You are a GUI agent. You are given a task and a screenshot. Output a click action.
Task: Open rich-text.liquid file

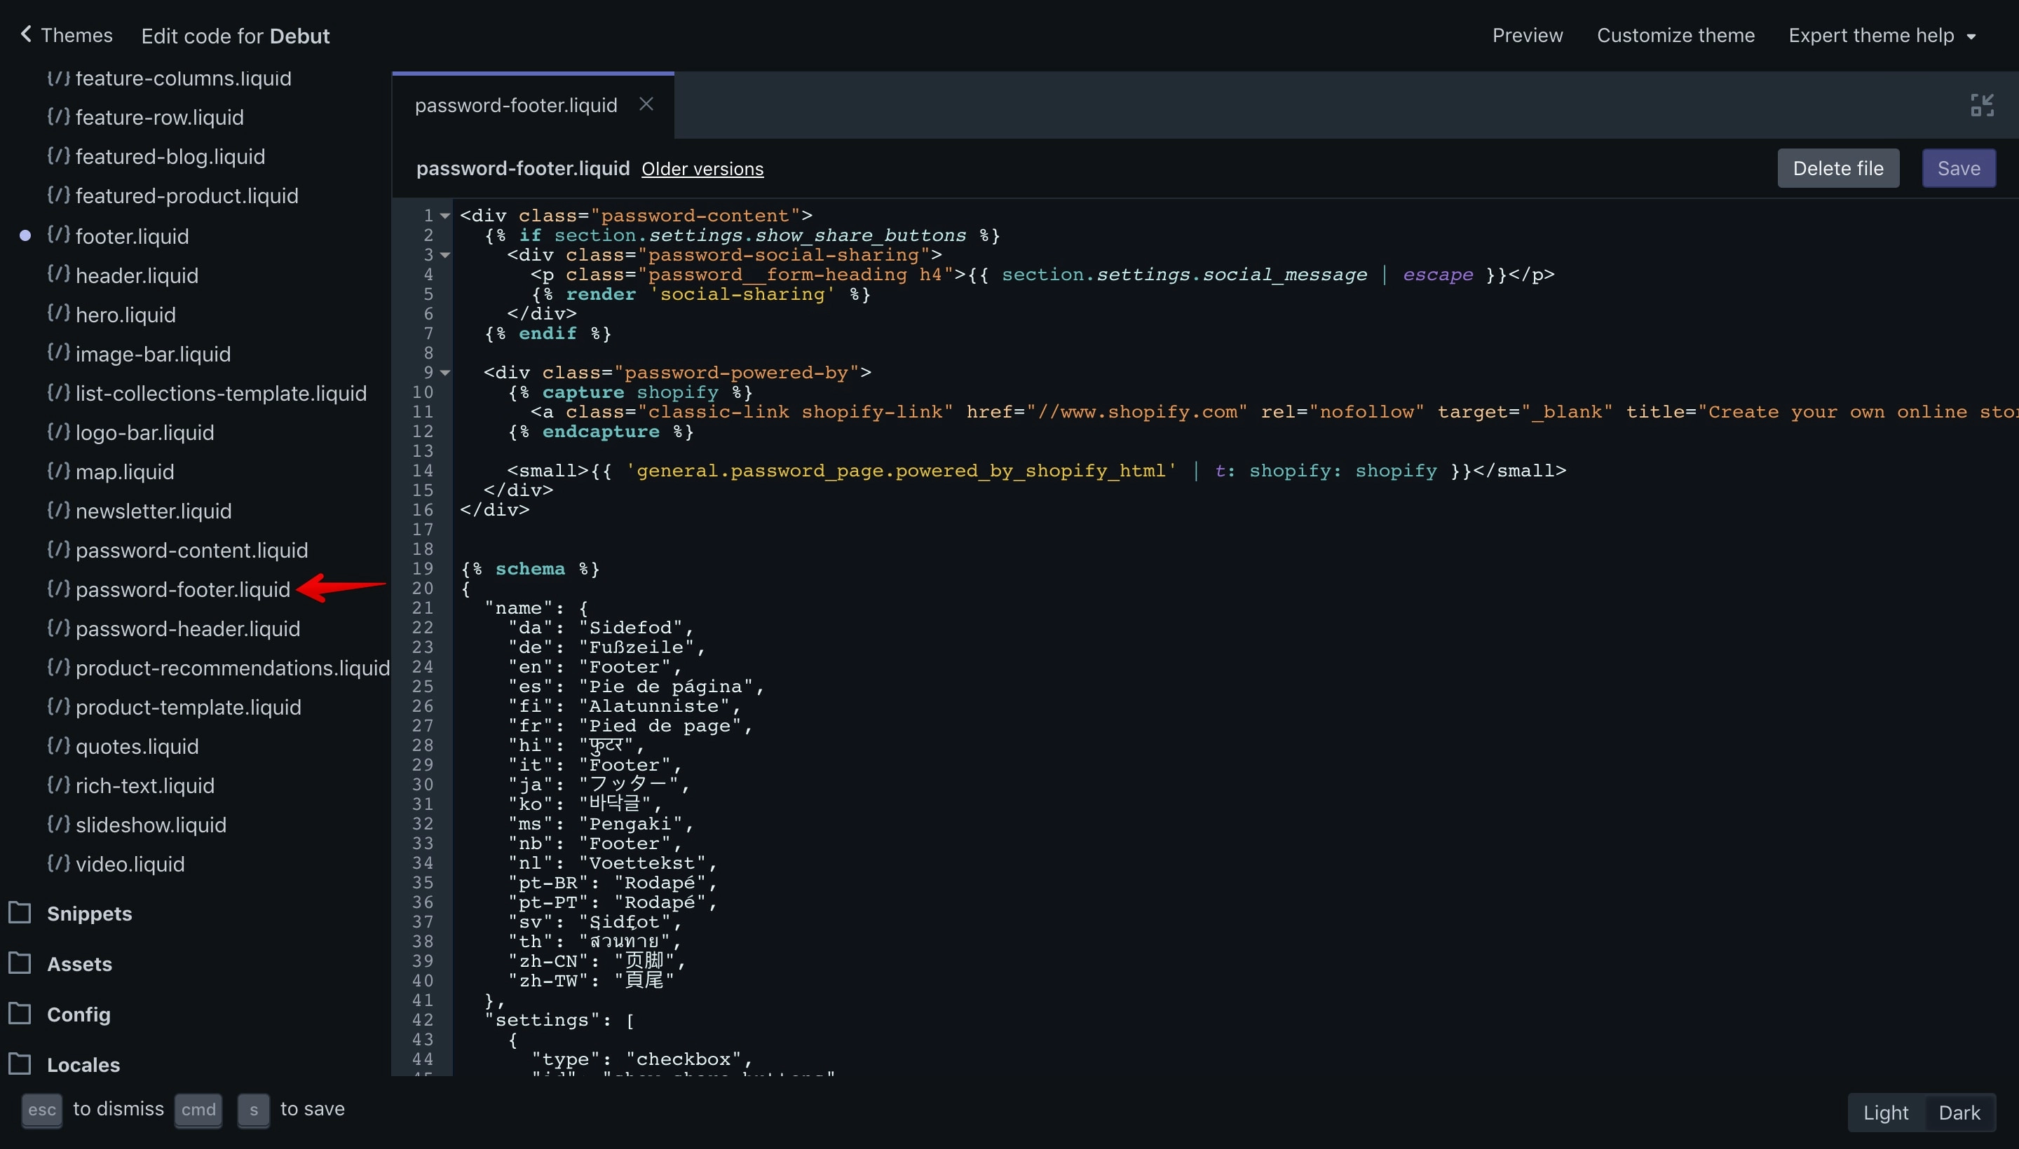point(144,786)
